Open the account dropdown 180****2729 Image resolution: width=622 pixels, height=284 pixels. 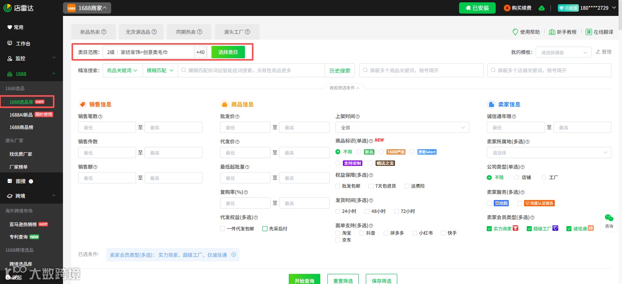tap(598, 8)
